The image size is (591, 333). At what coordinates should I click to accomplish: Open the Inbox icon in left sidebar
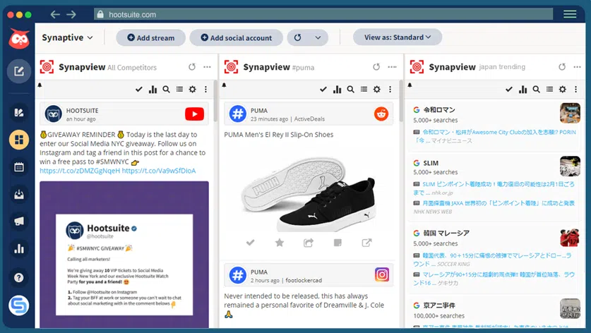pos(18,194)
